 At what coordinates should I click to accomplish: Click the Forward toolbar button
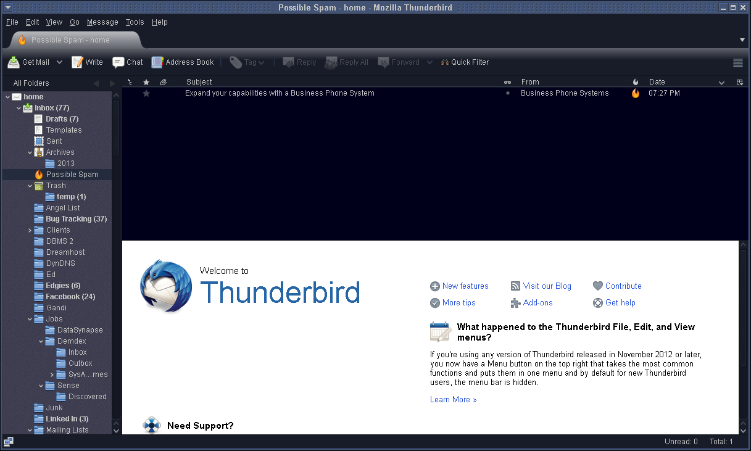click(399, 62)
